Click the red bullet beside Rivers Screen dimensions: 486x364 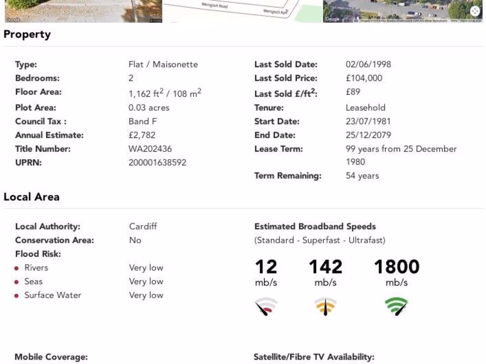point(17,268)
